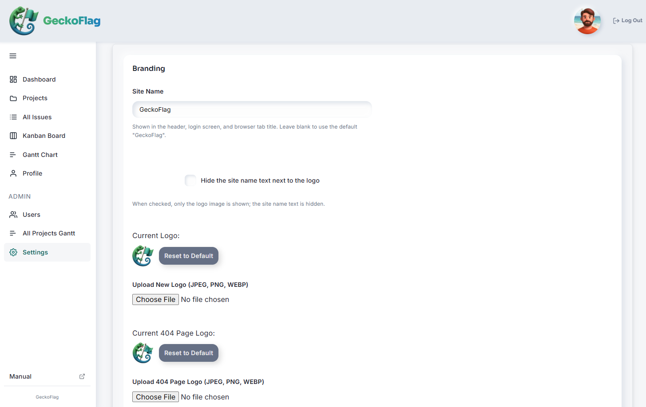The image size is (646, 407).
Task: Click the GeckoFlag chameleon logo in header
Action: [x=24, y=21]
